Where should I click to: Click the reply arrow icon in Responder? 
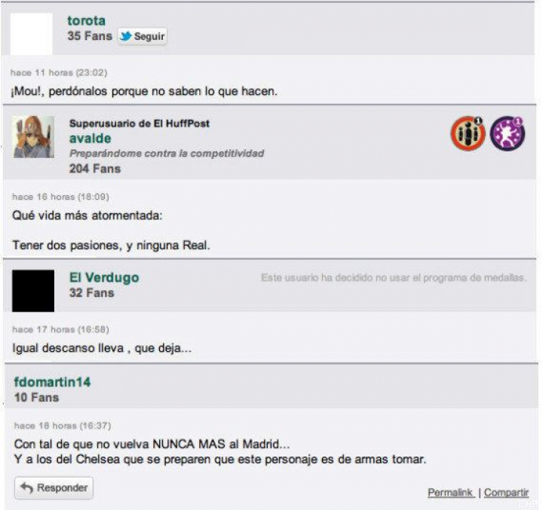(26, 487)
